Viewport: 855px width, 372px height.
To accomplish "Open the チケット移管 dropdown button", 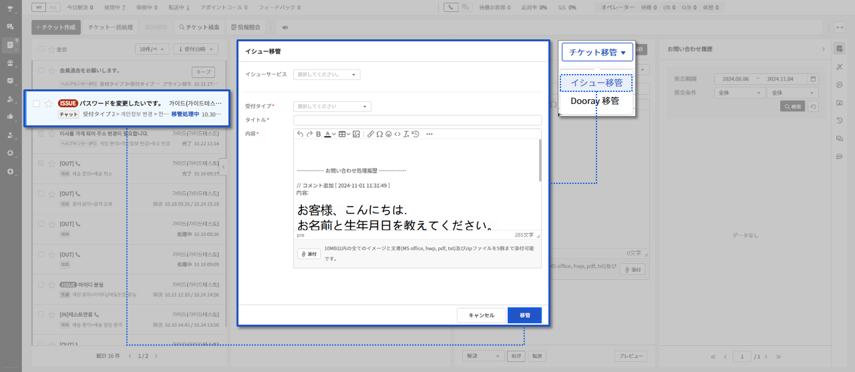I will click(x=597, y=52).
